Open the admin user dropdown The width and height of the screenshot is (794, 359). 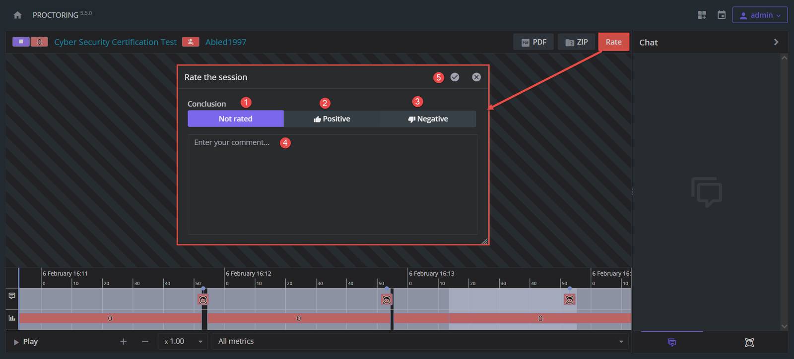coord(760,15)
